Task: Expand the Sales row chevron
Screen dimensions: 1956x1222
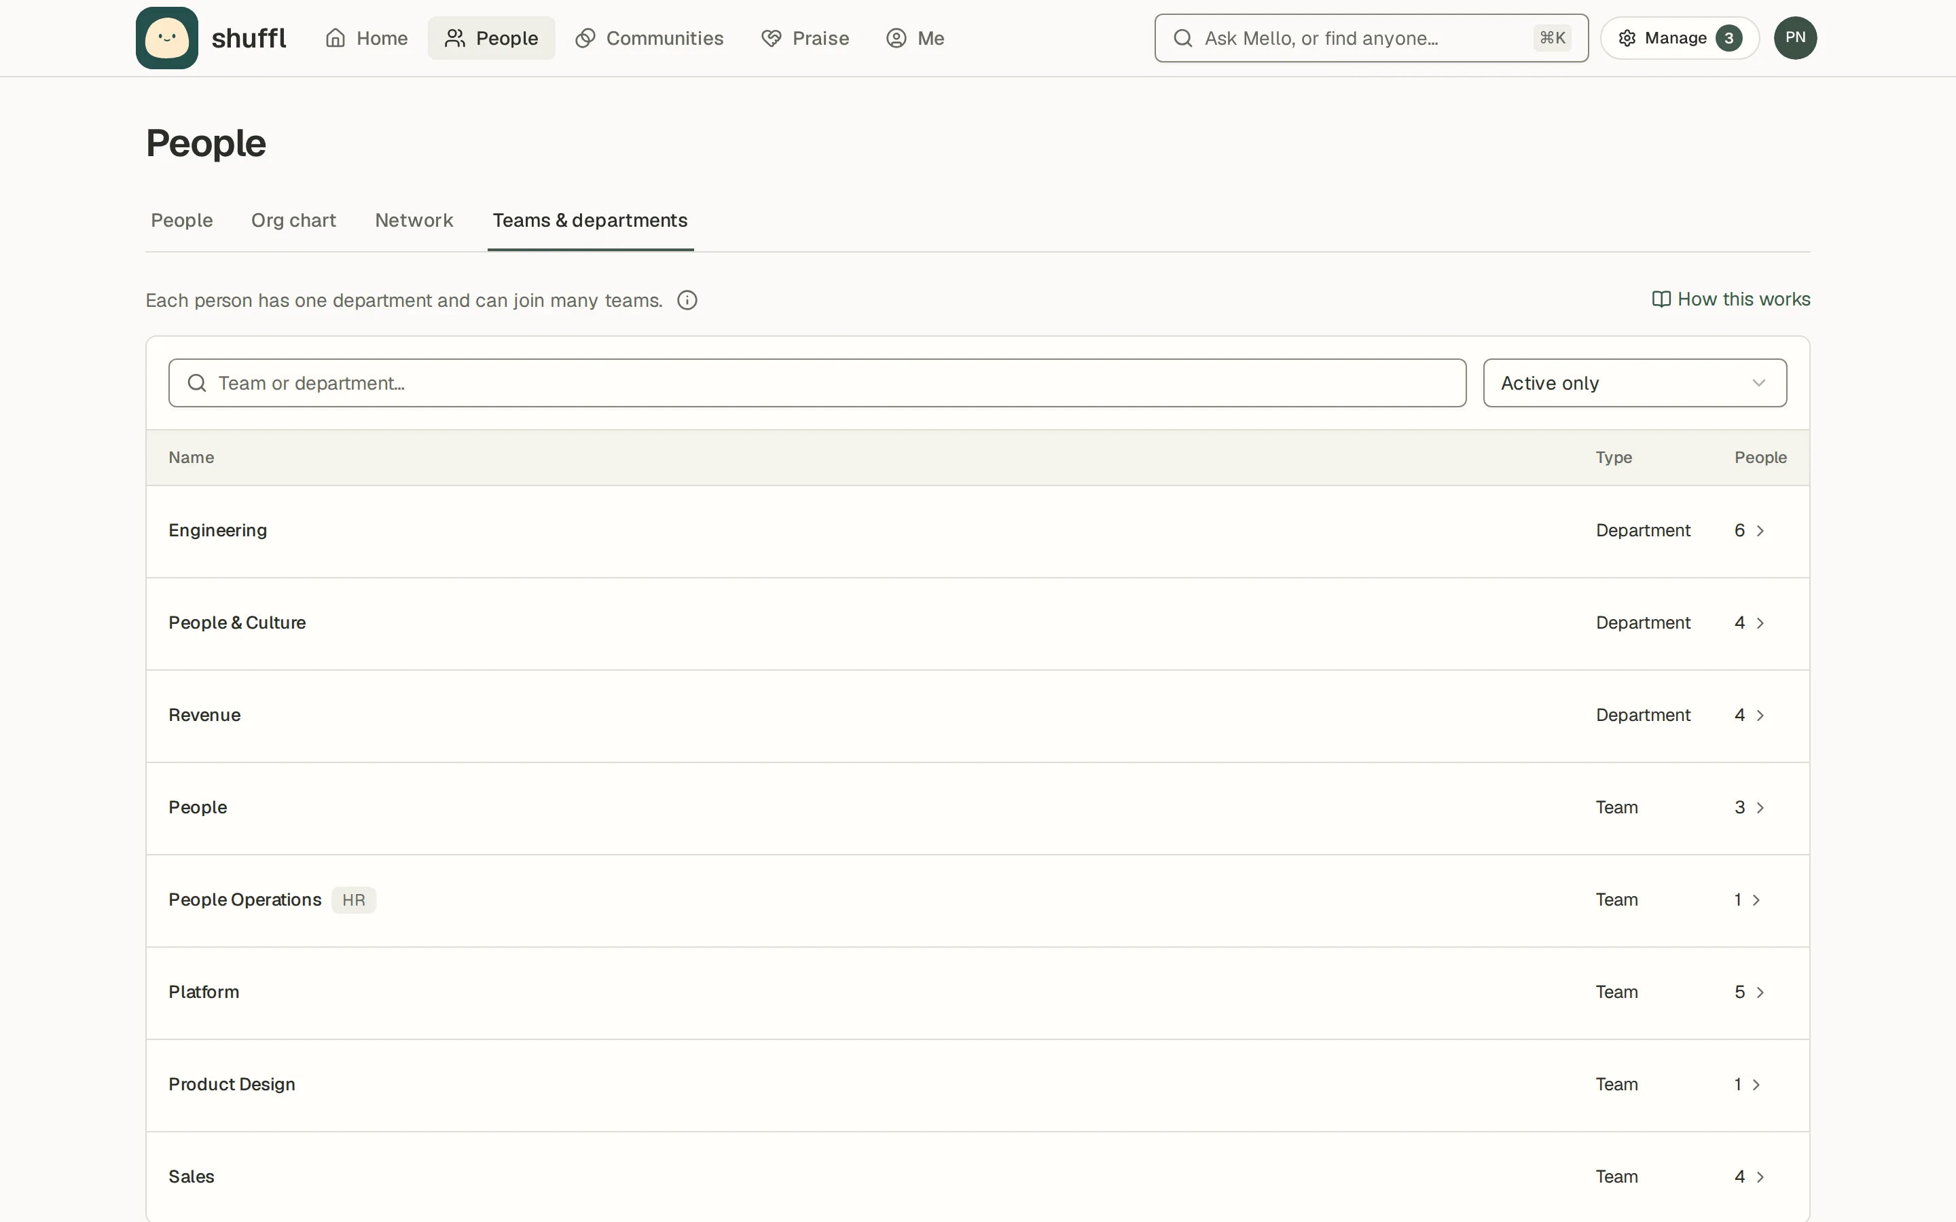Action: coord(1760,1177)
